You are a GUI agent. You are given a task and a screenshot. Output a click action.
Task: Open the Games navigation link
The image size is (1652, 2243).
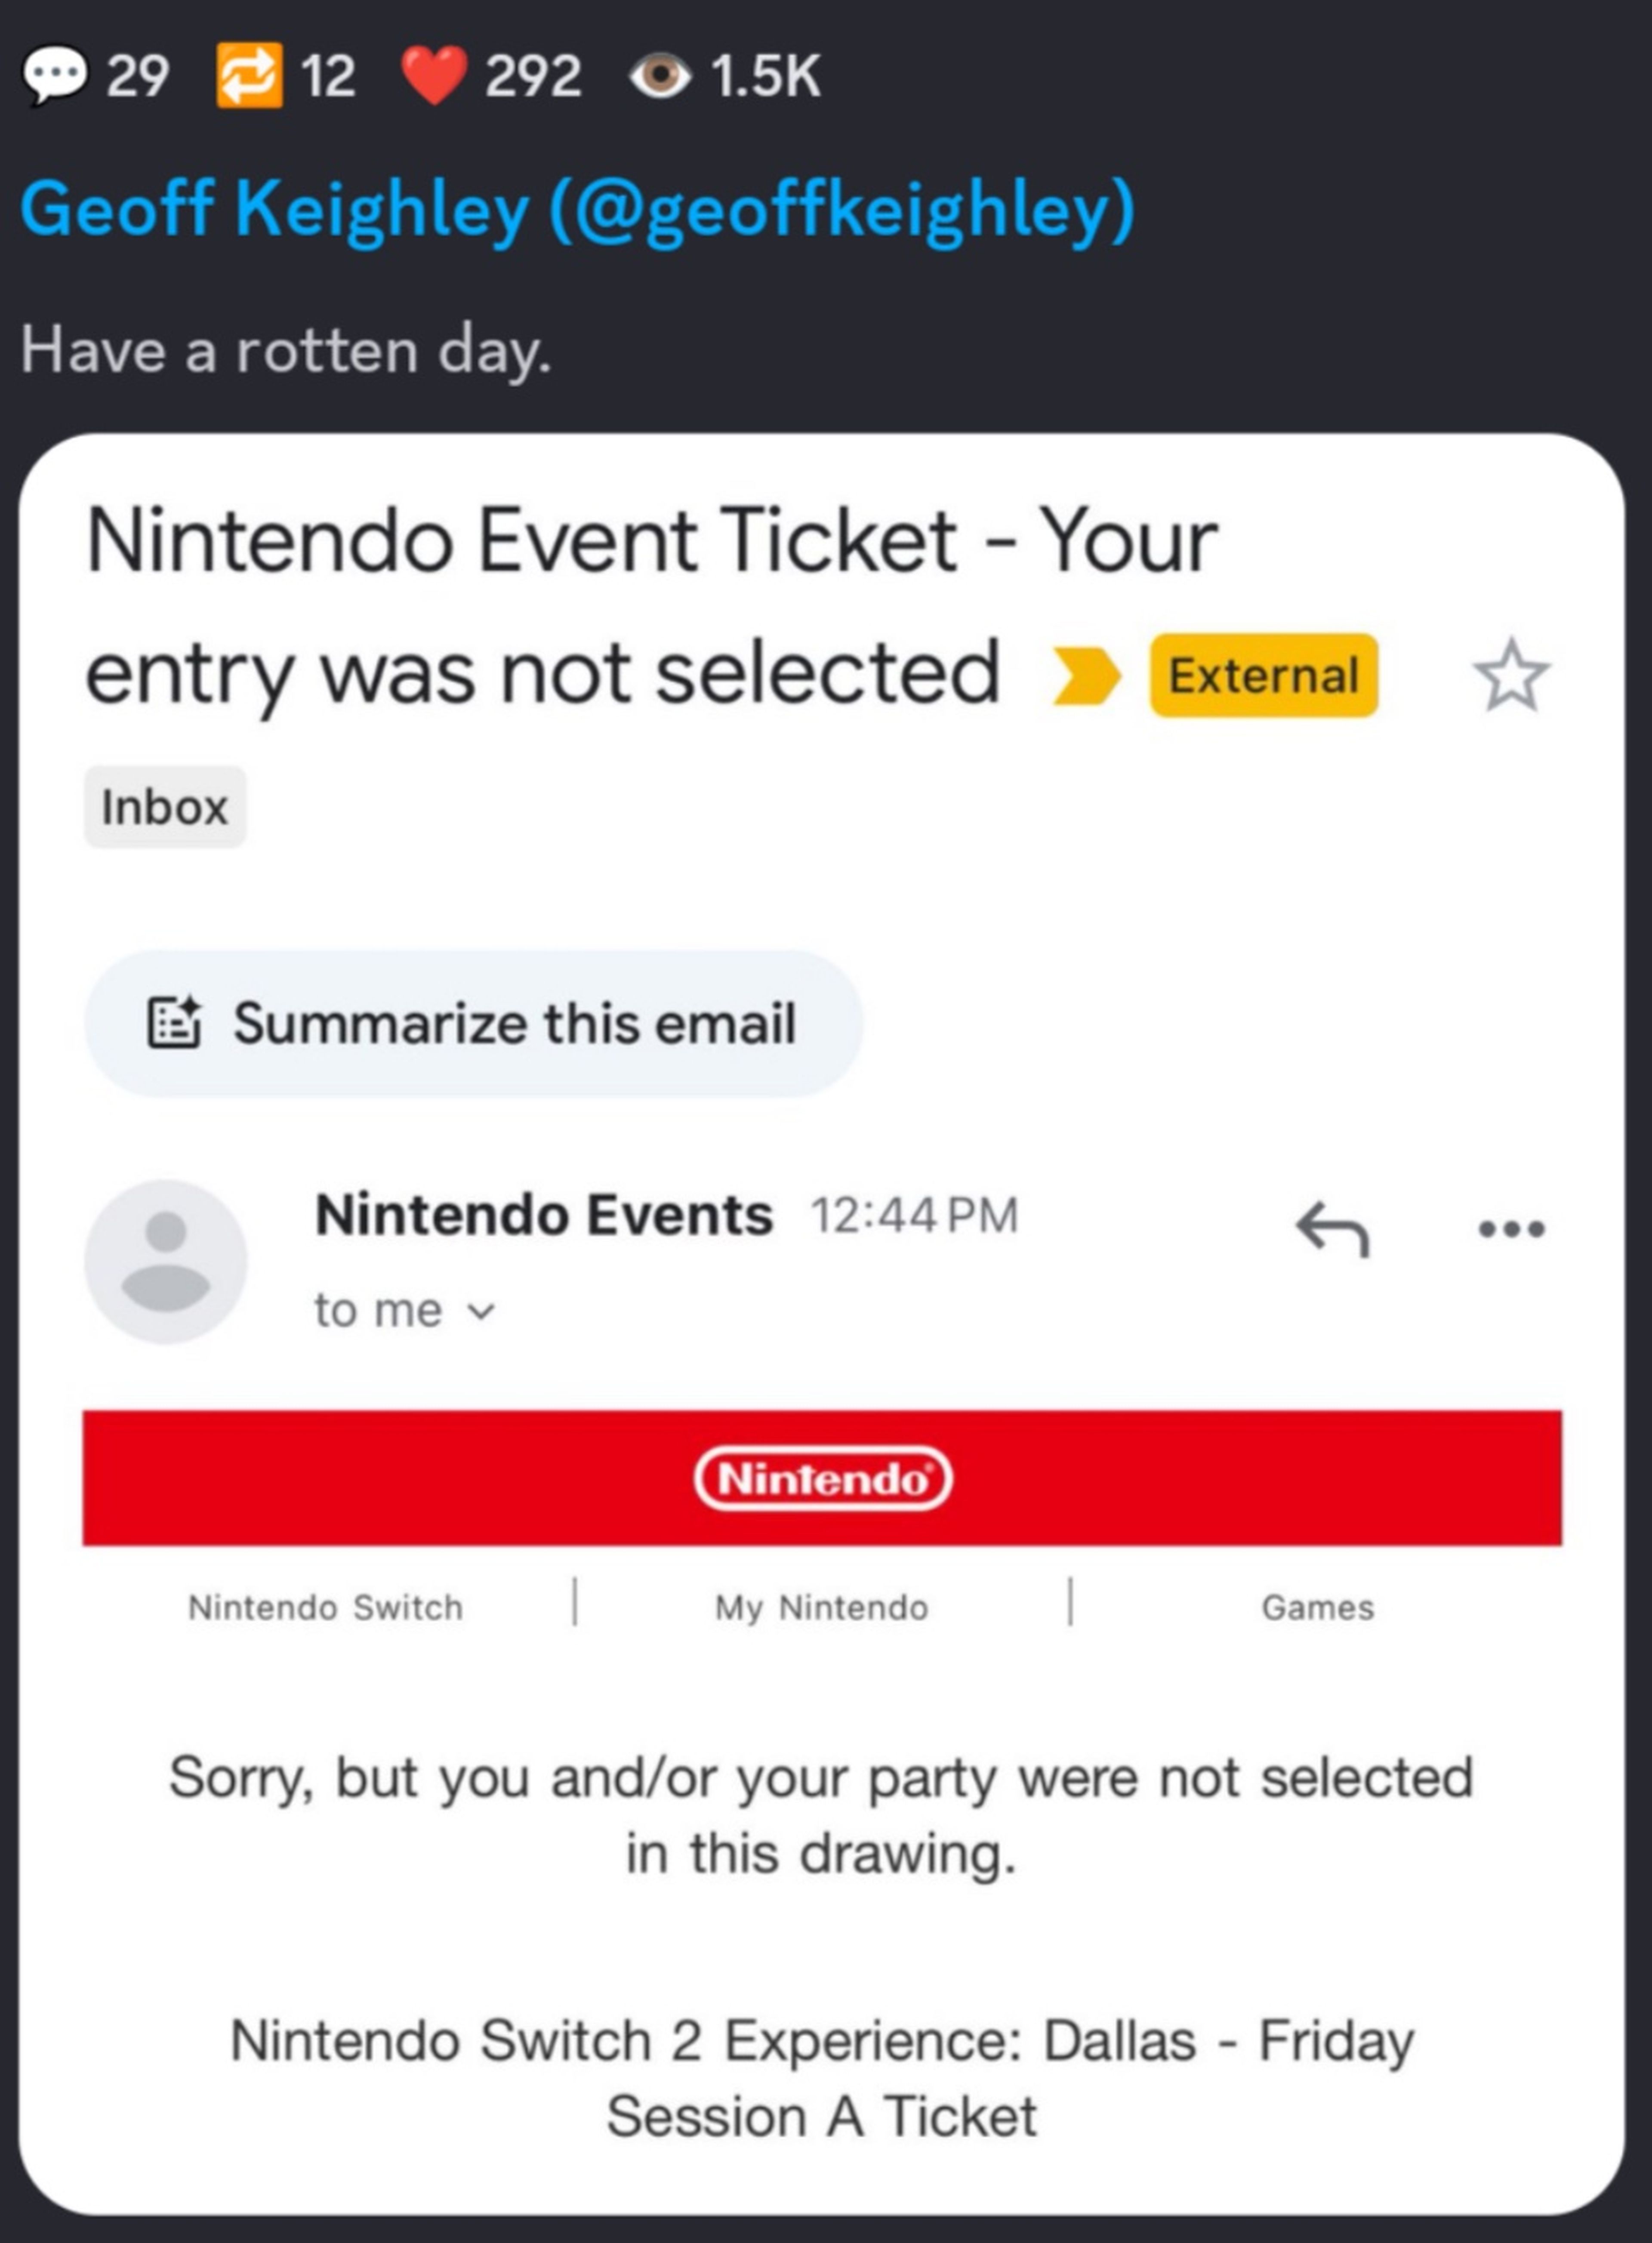point(1317,1607)
